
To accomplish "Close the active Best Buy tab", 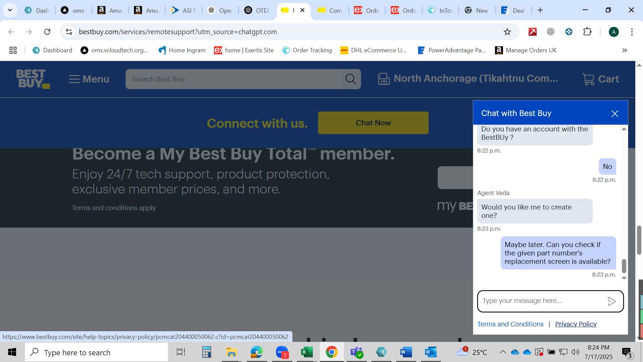I will (x=302, y=10).
